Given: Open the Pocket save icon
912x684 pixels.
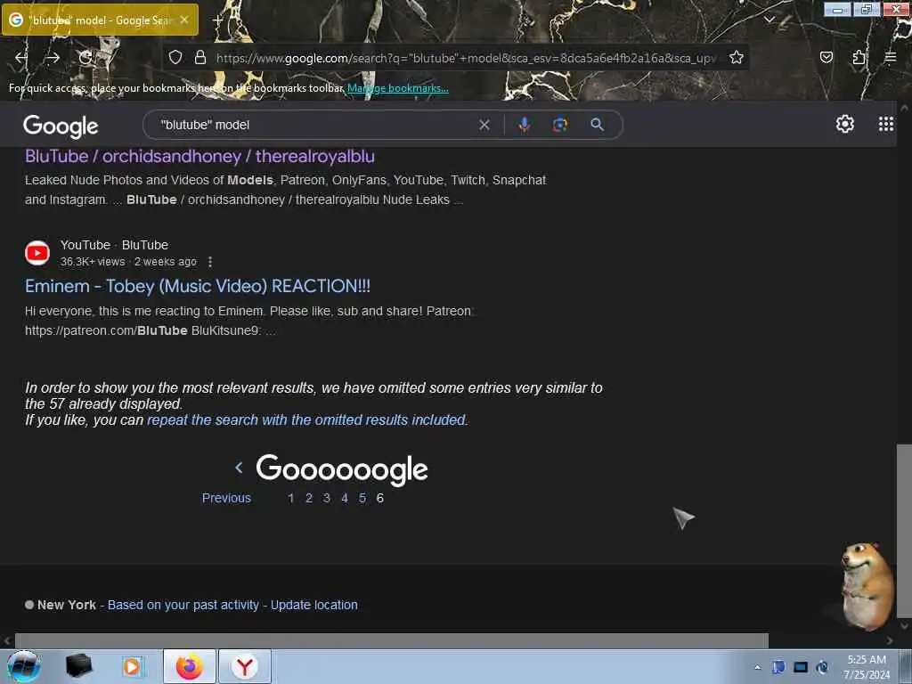Looking at the screenshot, I should click(x=826, y=57).
